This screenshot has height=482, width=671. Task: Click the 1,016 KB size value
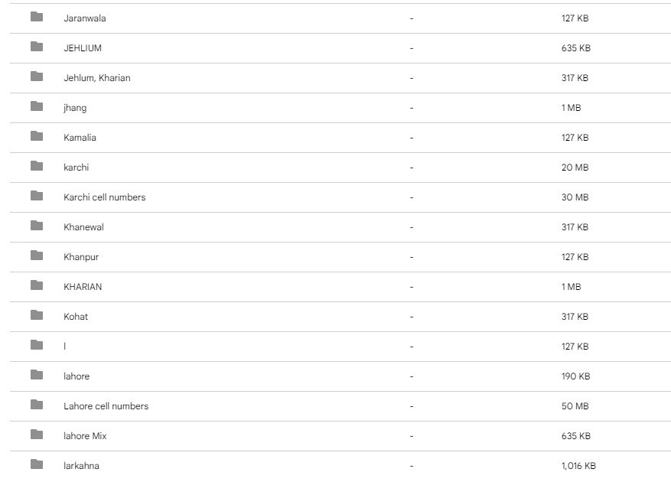578,466
